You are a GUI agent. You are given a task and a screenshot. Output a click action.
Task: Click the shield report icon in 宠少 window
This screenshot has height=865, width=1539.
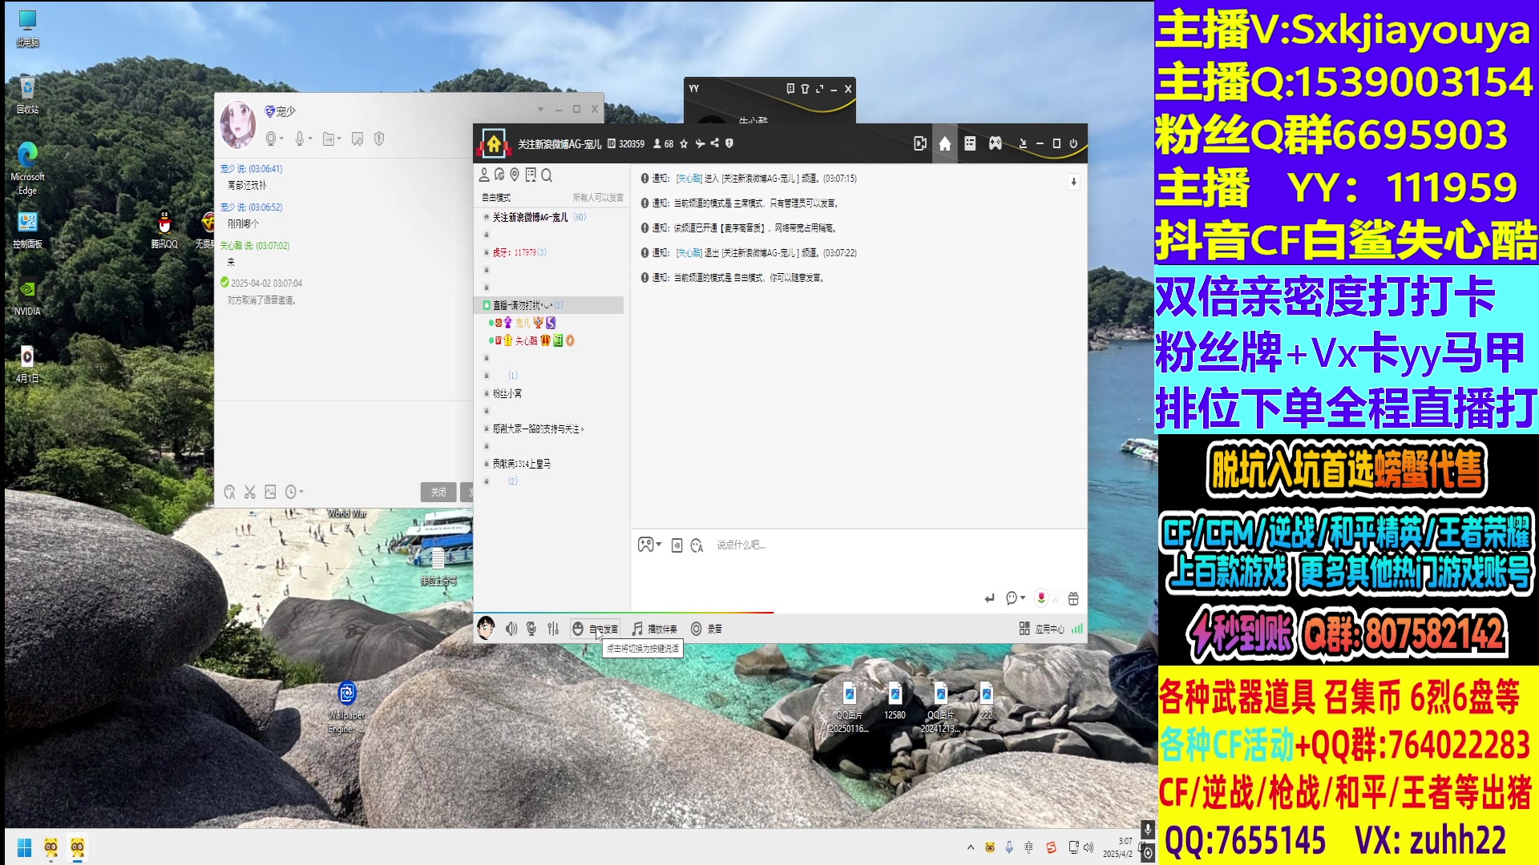click(379, 139)
